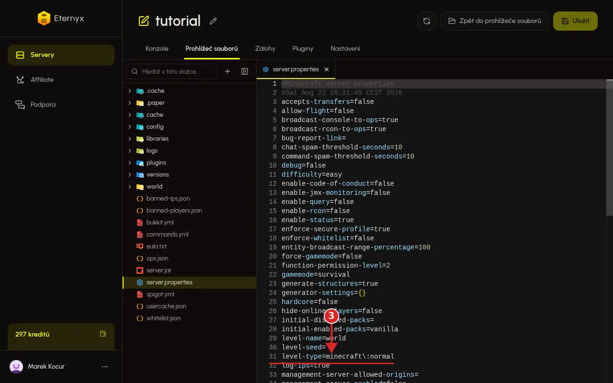Expand the plugins folder chevron

point(129,163)
